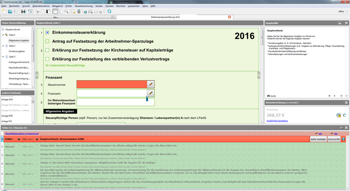Go forward in Eingabehilfe with right arrow
Image resolution: width=350 pixels, height=191 pixels.
[x=334, y=96]
